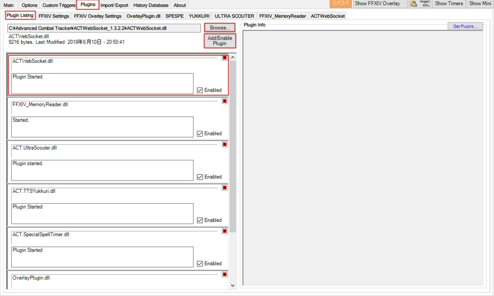Image resolution: width=494 pixels, height=296 pixels.
Task: Select the Plugin Listing sub-tab
Action: click(x=20, y=15)
